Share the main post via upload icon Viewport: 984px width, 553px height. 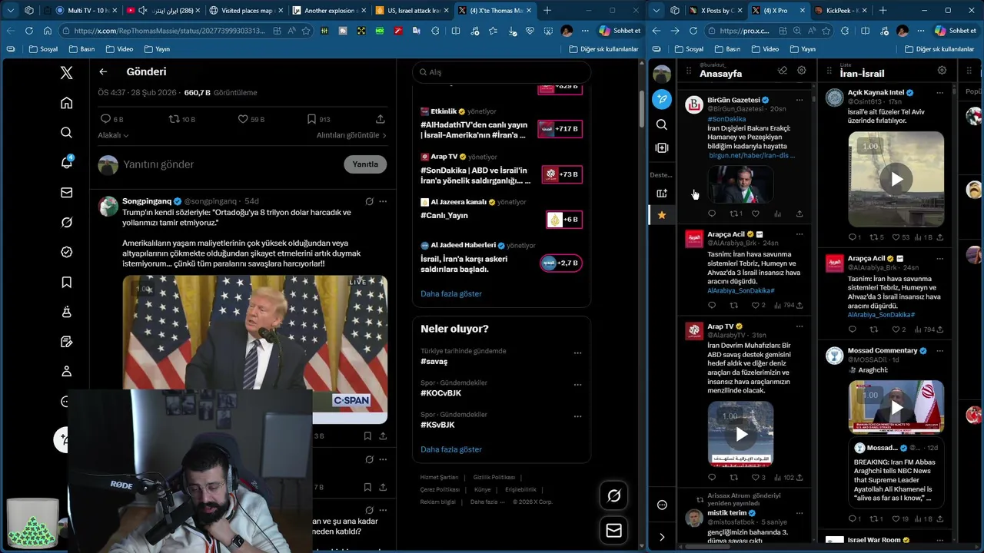[x=381, y=119]
